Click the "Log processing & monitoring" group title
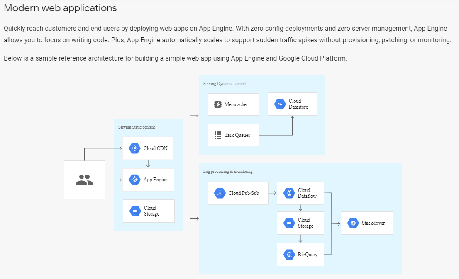The image size is (459, 279). pyautogui.click(x=228, y=172)
